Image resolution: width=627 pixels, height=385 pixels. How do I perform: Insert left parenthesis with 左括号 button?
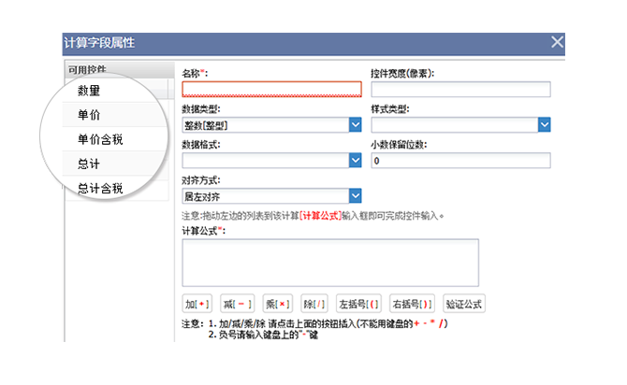tap(359, 304)
